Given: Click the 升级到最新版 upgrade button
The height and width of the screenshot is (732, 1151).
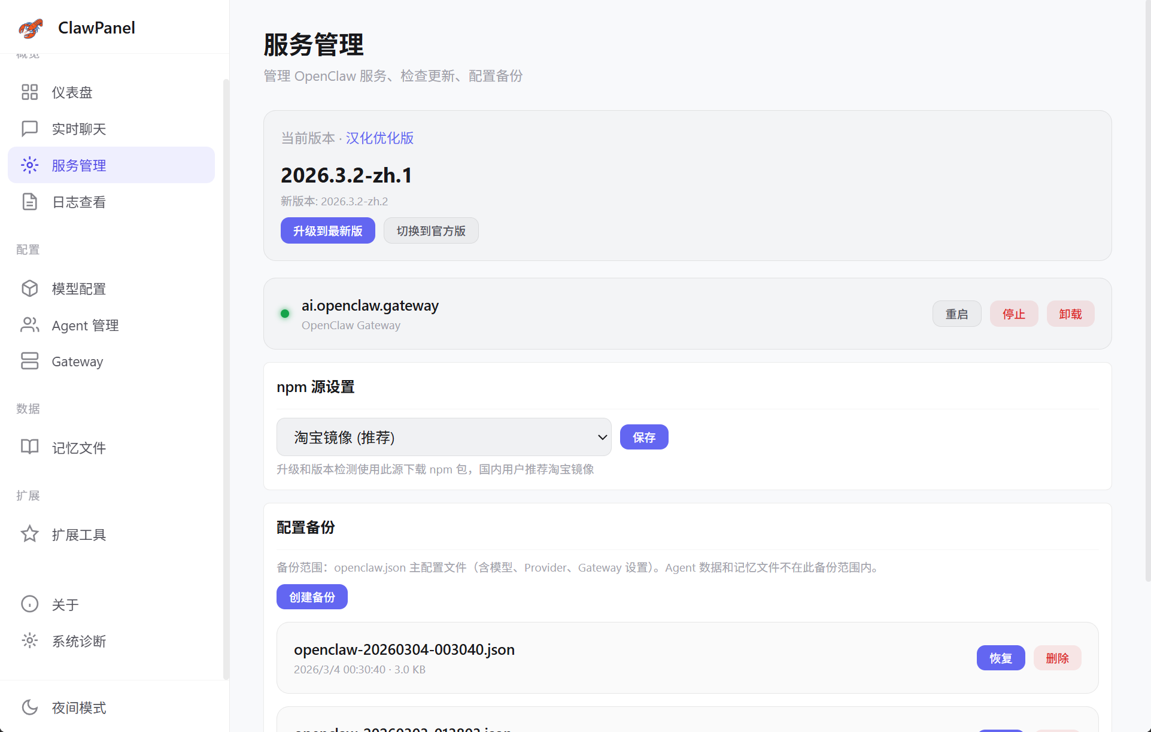Looking at the screenshot, I should click(327, 230).
